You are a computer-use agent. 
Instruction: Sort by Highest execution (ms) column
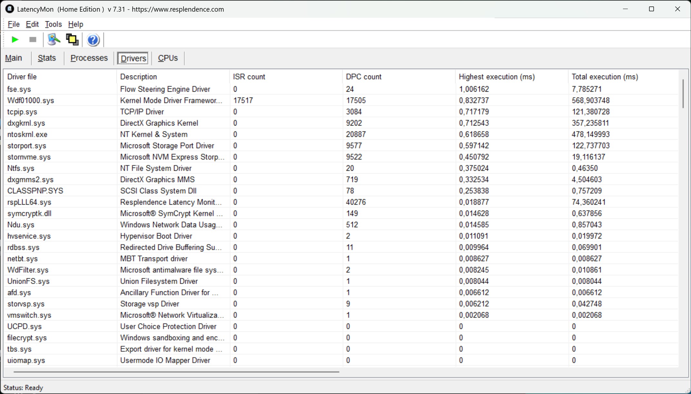pyautogui.click(x=497, y=77)
